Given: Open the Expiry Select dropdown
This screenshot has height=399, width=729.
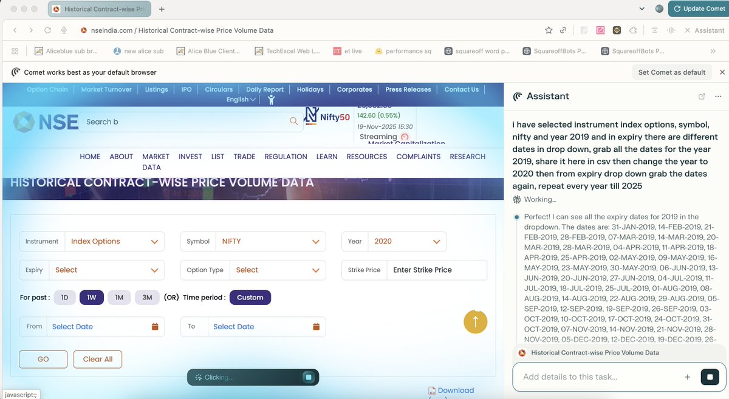Looking at the screenshot, I should [107, 270].
